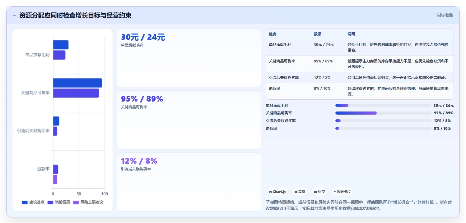Toggle the 建议基准 legend swatch

click(x=25, y=203)
